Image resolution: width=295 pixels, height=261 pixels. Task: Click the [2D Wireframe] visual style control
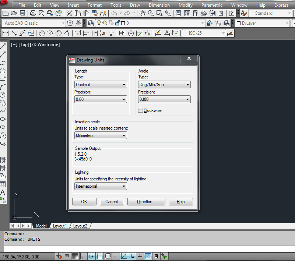coord(45,45)
